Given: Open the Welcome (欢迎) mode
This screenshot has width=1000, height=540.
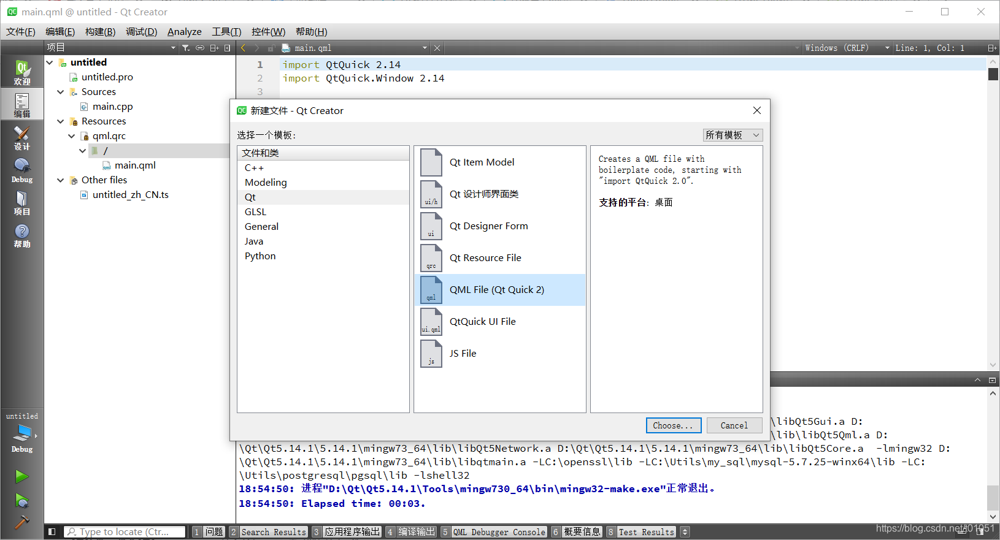Looking at the screenshot, I should [x=22, y=72].
